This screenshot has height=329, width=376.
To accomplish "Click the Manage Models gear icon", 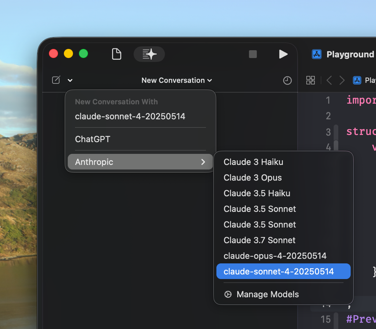I will click(228, 294).
